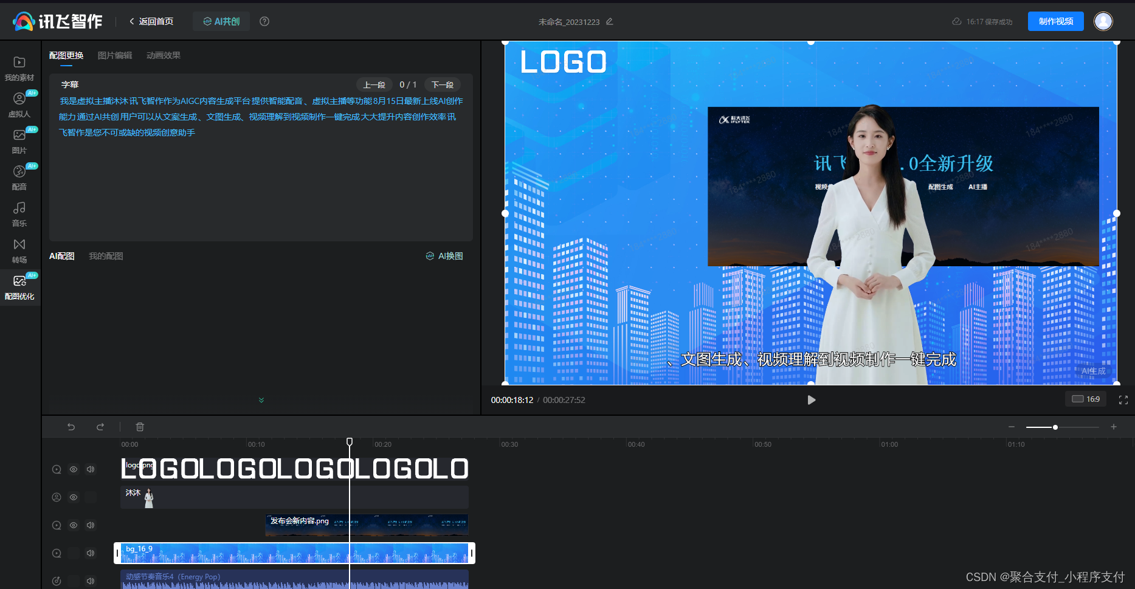The image size is (1135, 589).
Task: Enter fullscreen preview mode
Action: (1123, 400)
